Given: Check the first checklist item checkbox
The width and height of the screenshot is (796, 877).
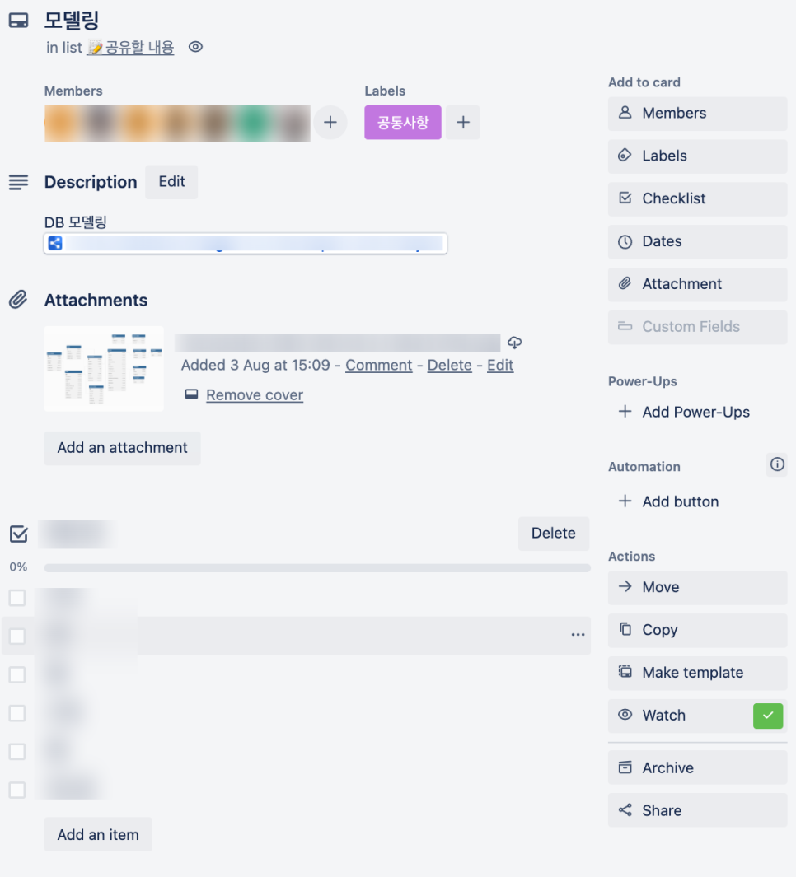Looking at the screenshot, I should [17, 598].
